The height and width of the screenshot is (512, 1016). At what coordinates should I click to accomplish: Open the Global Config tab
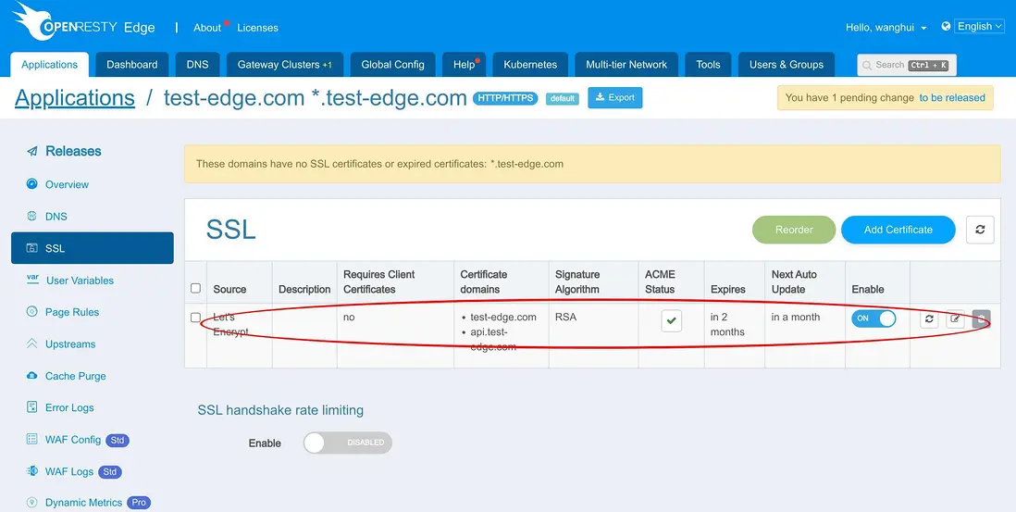[392, 65]
